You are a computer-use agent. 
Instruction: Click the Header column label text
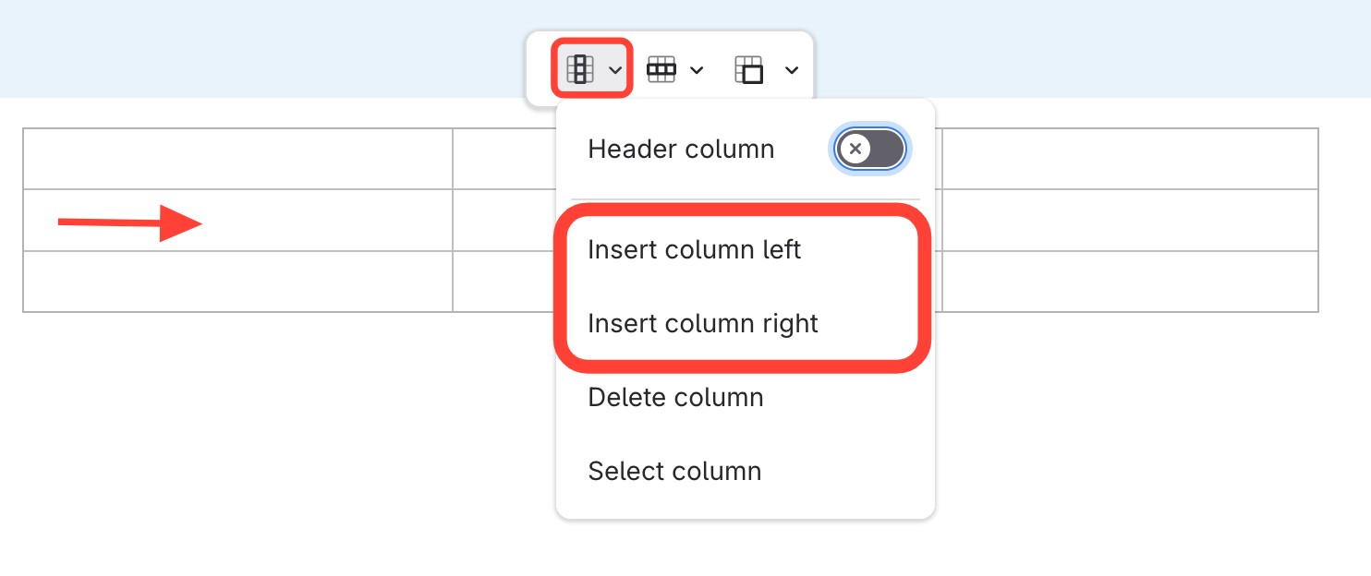tap(681, 150)
